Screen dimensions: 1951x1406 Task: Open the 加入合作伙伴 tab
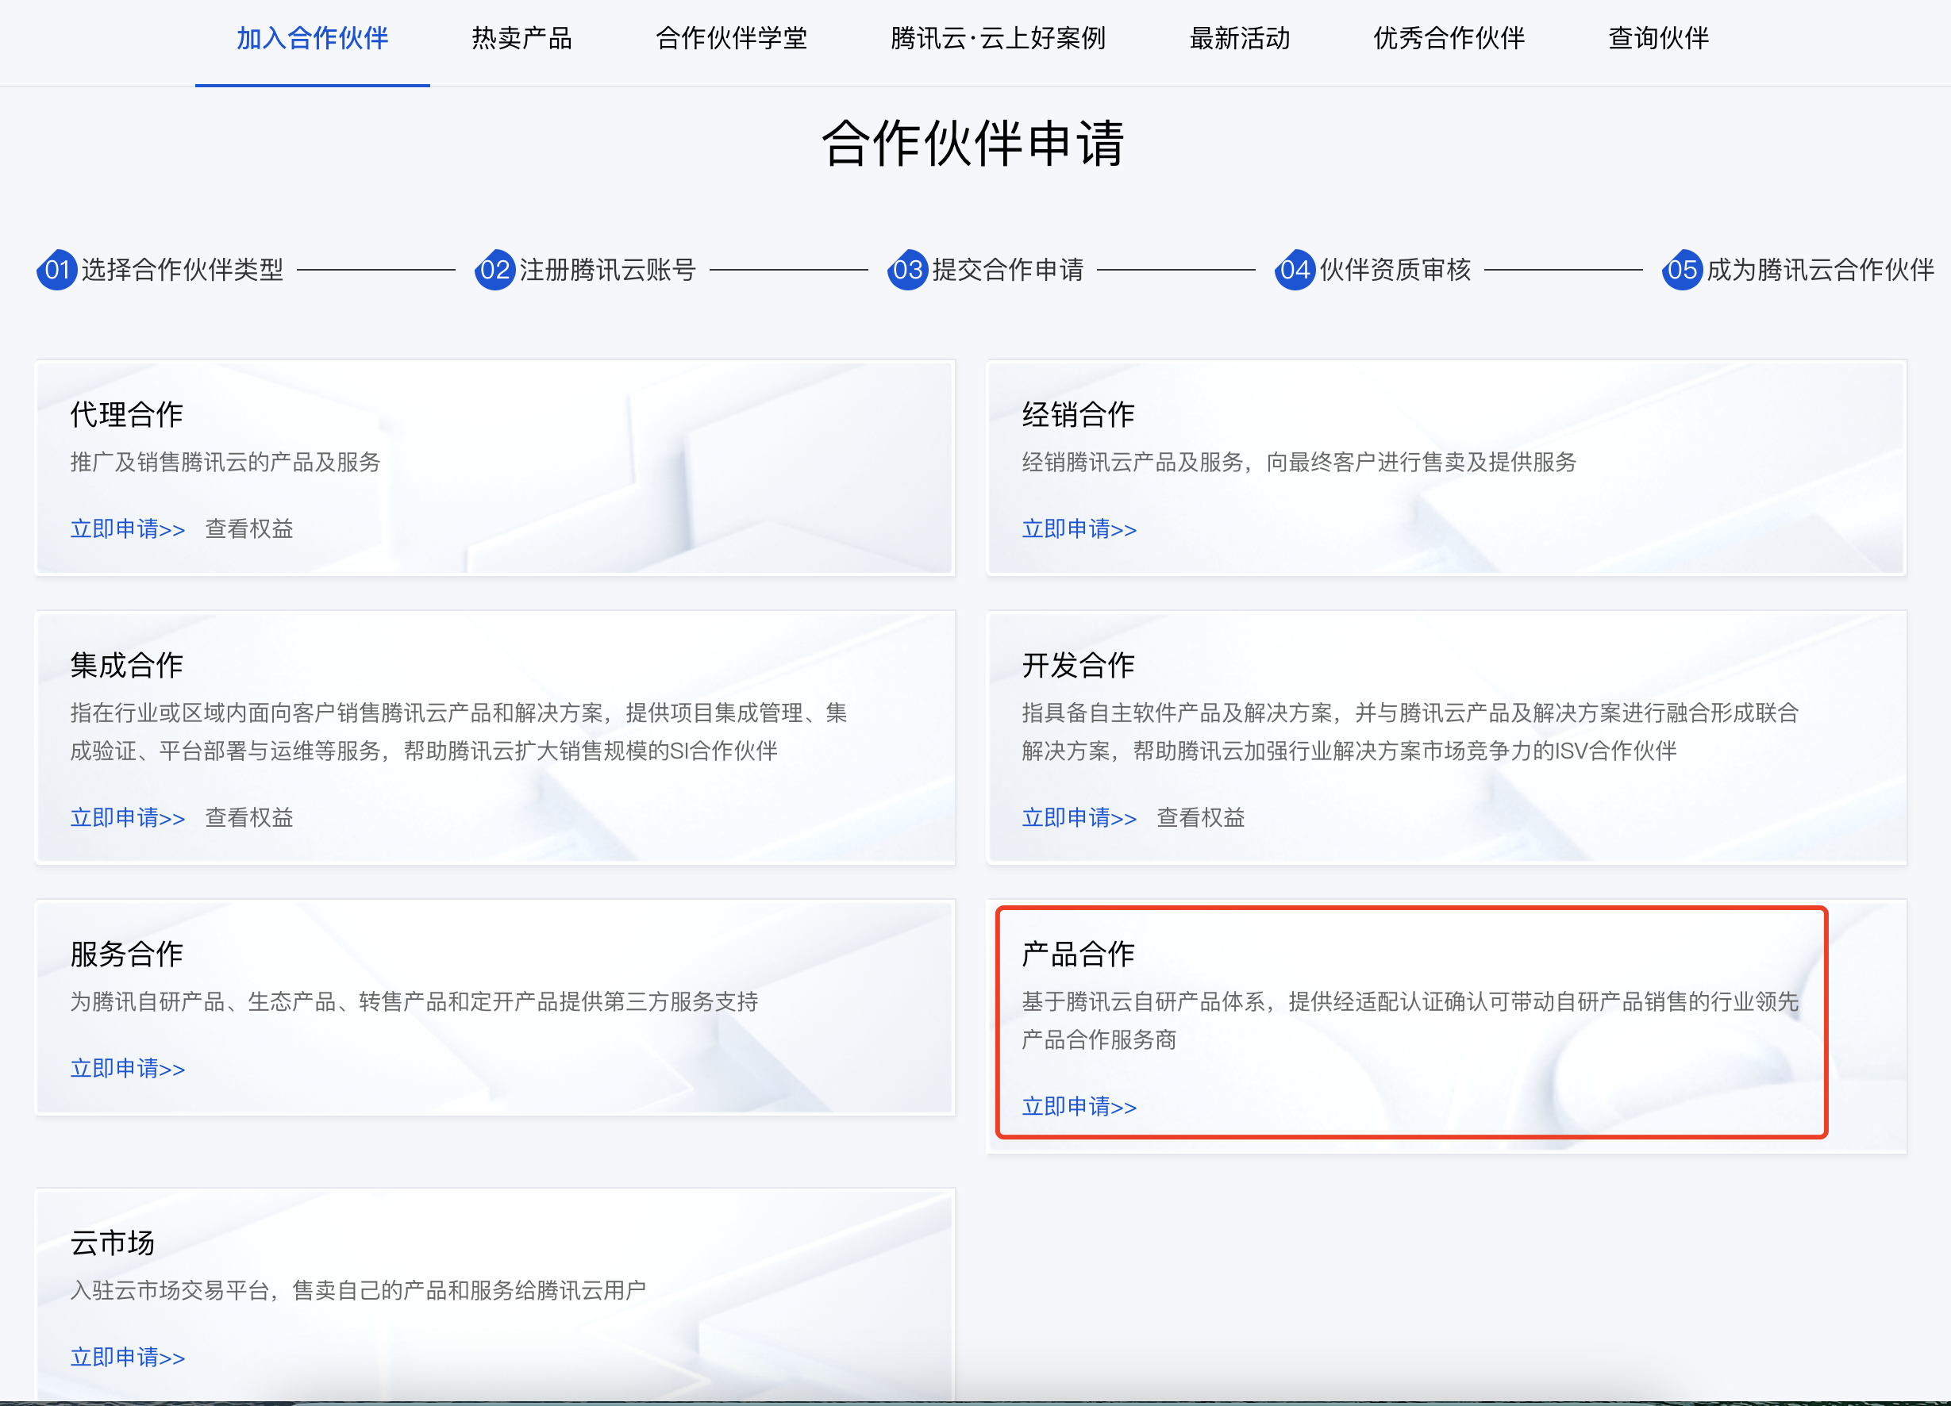tap(312, 39)
